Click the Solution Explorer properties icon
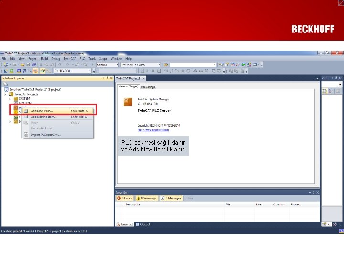Viewport: 344px width, 258px height. 6,84
